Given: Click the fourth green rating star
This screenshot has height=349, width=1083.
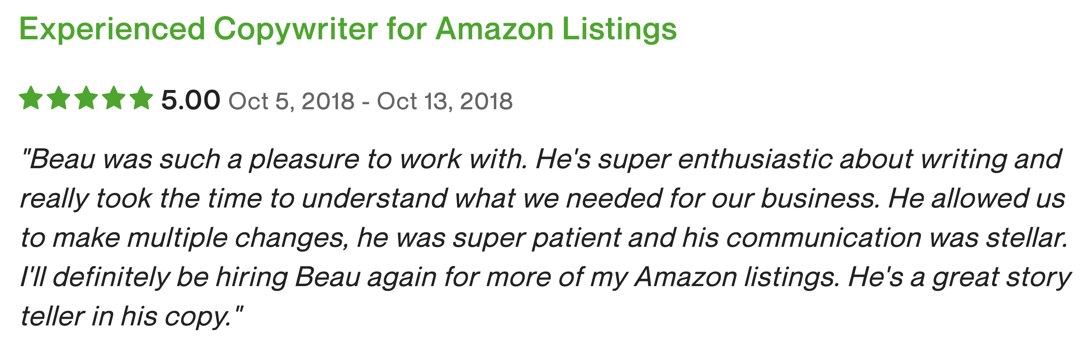Looking at the screenshot, I should pos(114,98).
